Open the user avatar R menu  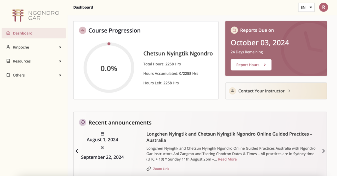[x=324, y=7]
